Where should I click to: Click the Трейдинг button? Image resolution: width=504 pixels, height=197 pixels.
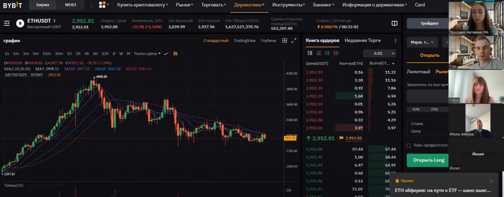[429, 23]
